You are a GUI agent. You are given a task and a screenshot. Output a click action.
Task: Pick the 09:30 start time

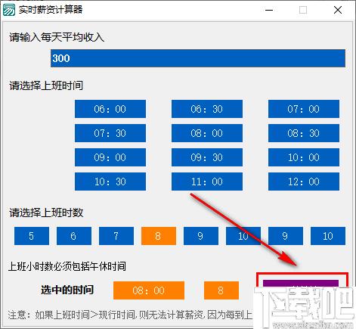207,157
